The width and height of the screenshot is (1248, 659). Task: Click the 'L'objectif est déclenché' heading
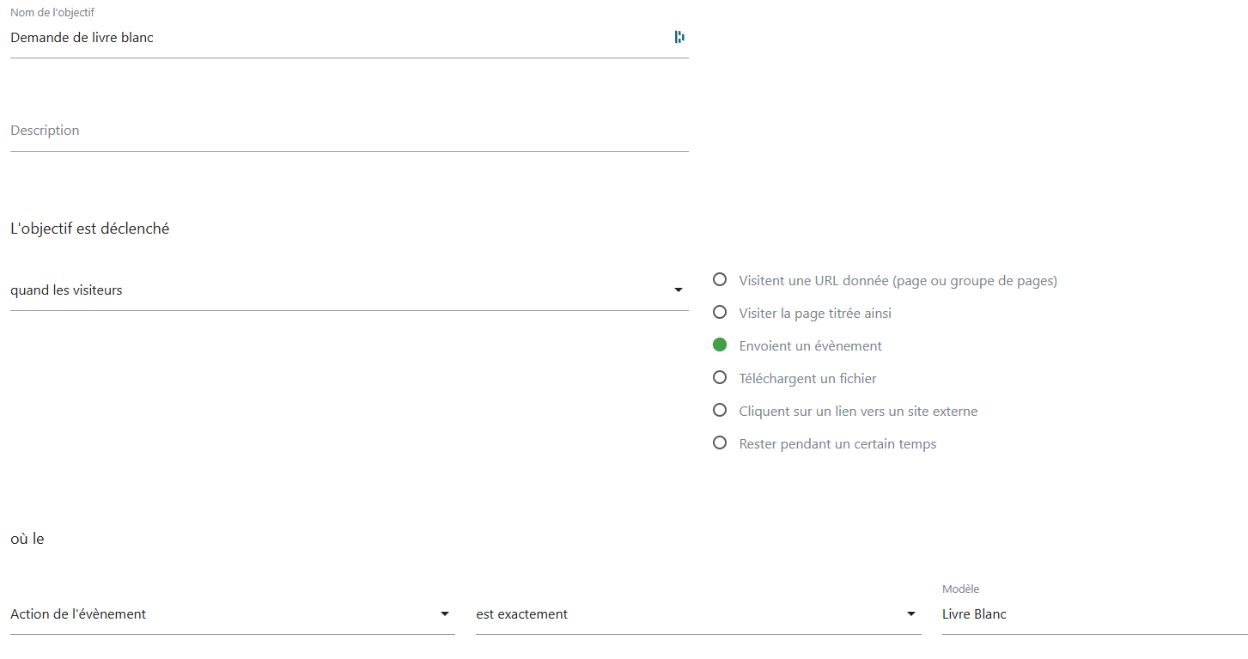[x=90, y=229]
